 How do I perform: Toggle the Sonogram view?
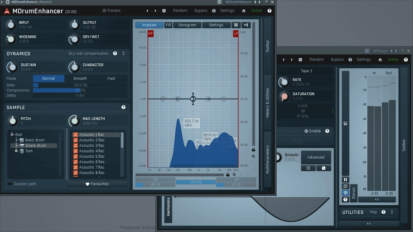pyautogui.click(x=187, y=25)
